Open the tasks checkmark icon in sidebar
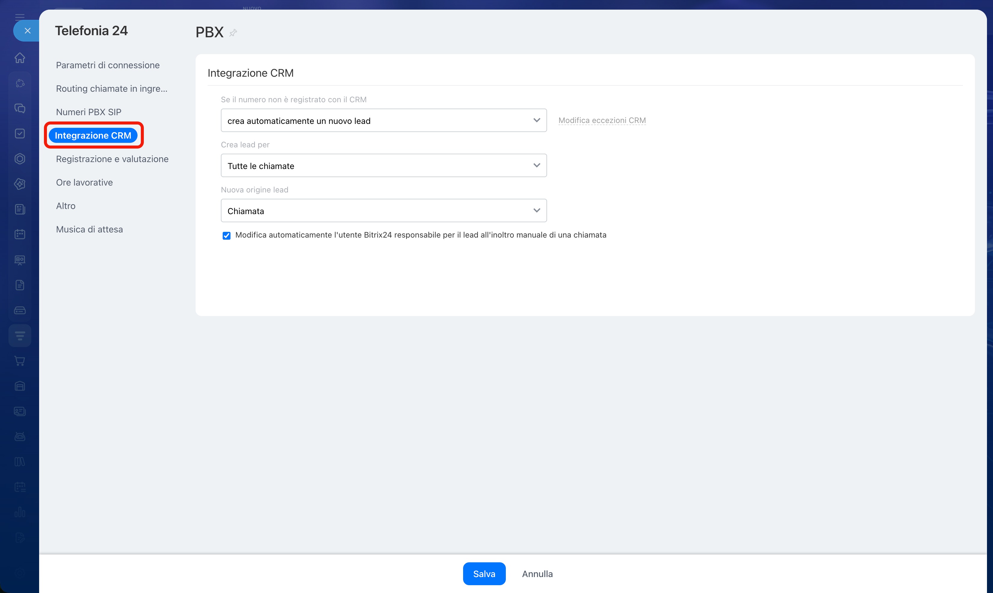This screenshot has width=993, height=593. click(x=20, y=134)
